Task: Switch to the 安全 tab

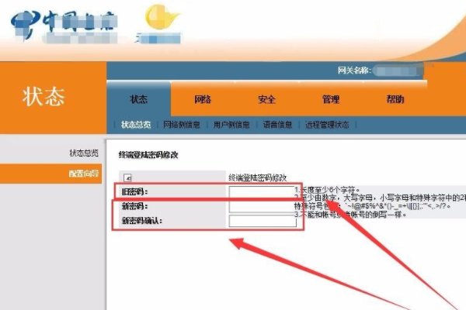Action: click(x=266, y=99)
